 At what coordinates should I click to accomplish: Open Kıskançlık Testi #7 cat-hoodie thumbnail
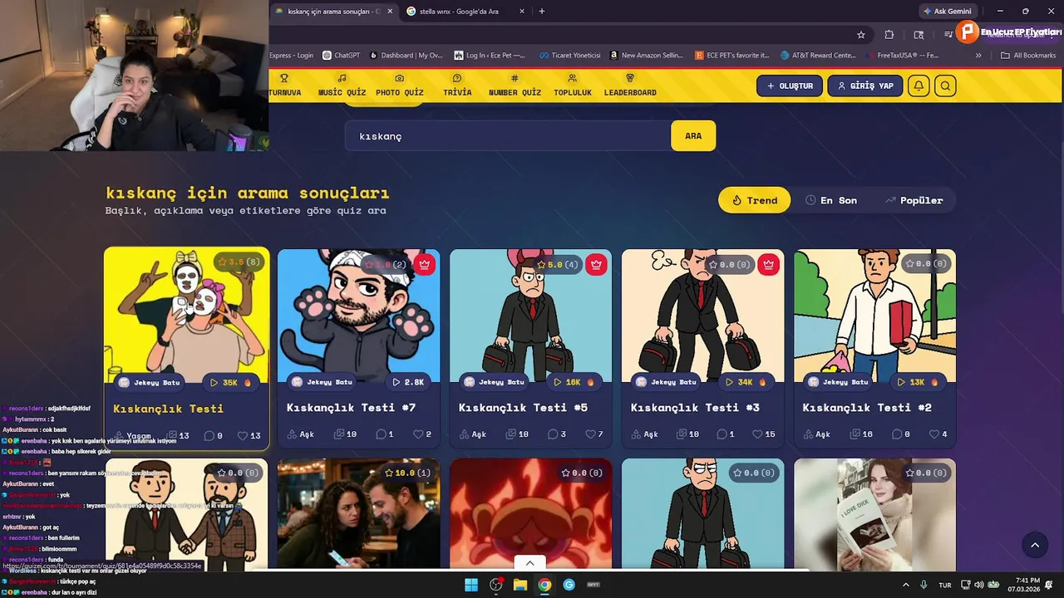359,316
